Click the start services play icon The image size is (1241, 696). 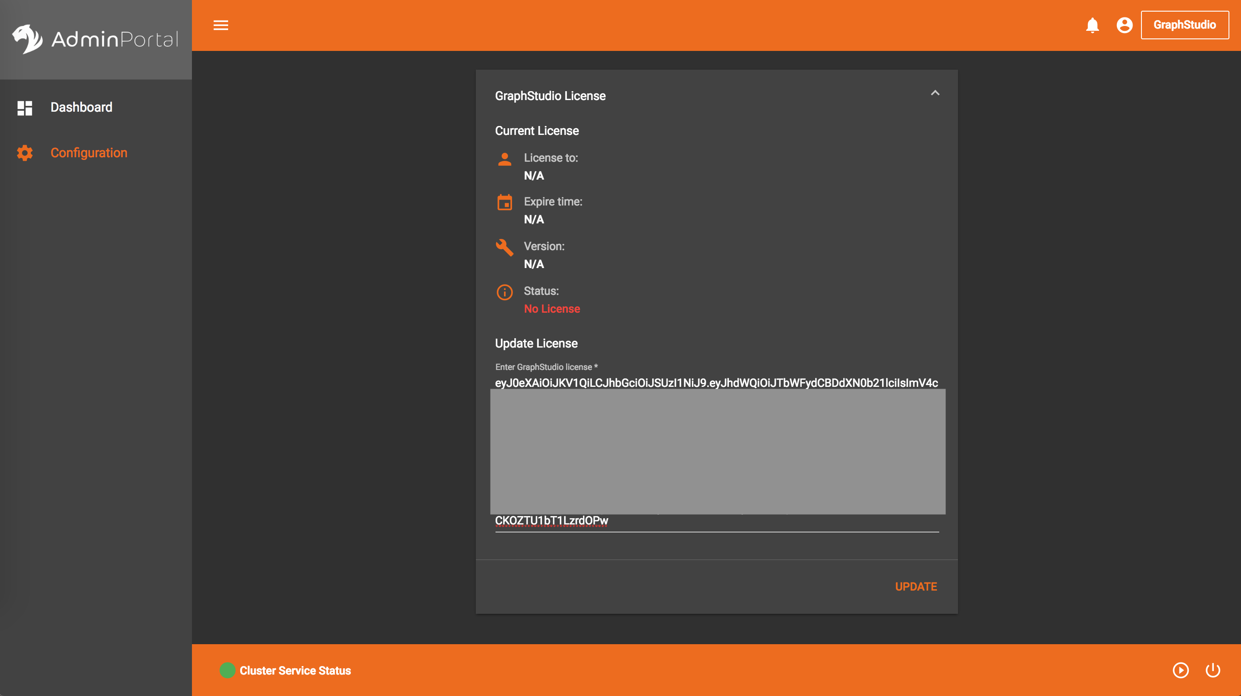[x=1180, y=671]
